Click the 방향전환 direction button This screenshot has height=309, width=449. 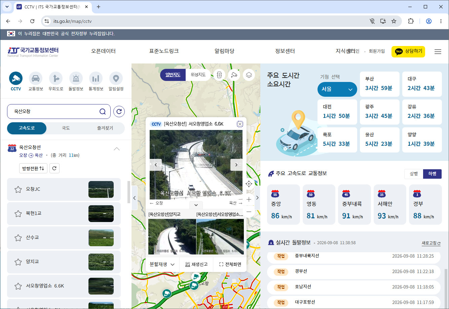[x=33, y=168]
